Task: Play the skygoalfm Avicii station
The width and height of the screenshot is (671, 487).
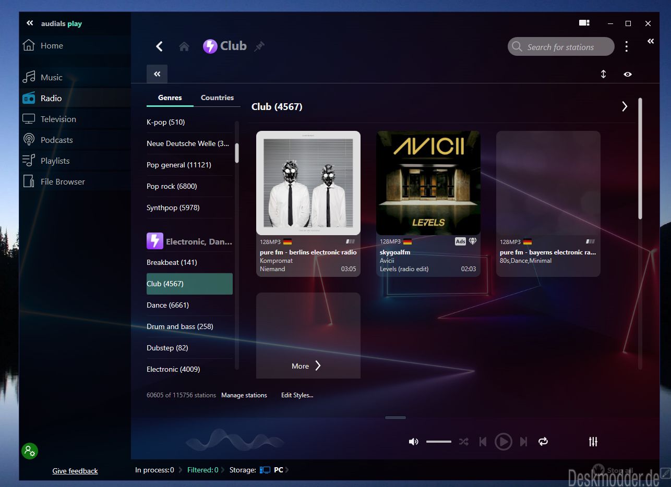Action: 428,203
